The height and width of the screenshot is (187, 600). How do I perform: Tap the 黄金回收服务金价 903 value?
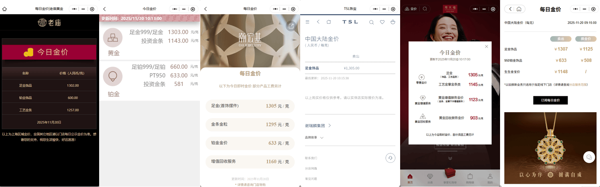tap(474, 118)
